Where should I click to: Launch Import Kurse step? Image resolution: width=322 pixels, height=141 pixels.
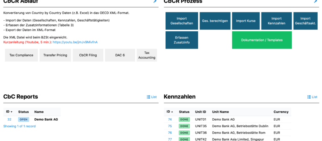[246, 21]
